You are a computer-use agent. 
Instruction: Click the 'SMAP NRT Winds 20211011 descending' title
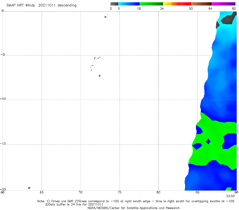41,5
